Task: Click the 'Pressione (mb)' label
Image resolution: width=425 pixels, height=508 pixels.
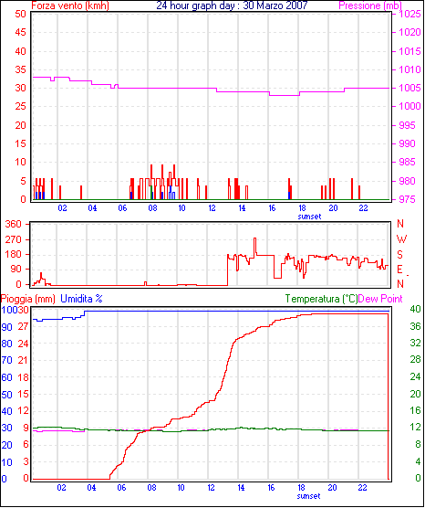Action: pos(370,5)
